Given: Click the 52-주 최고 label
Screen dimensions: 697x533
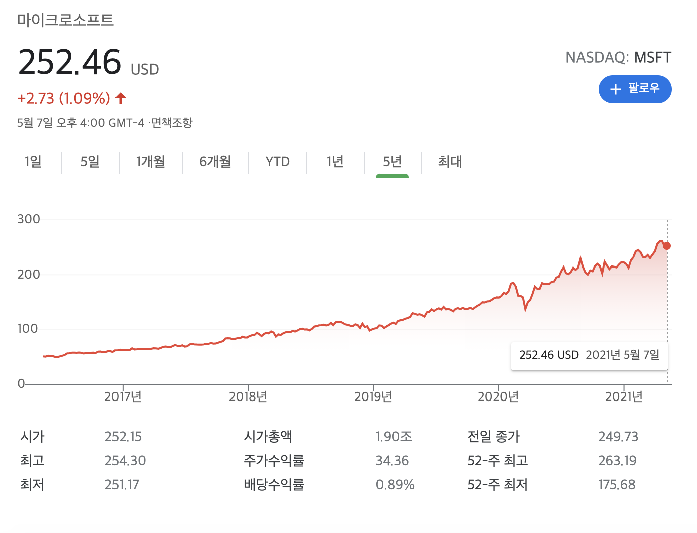Looking at the screenshot, I should coord(498,461).
